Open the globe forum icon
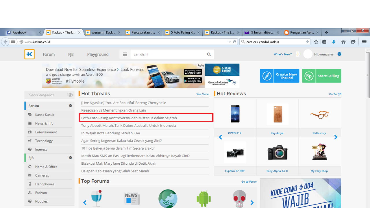 tap(168, 199)
